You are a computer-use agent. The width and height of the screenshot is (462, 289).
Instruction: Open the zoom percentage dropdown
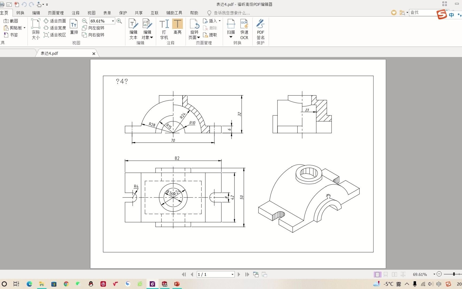click(x=113, y=21)
